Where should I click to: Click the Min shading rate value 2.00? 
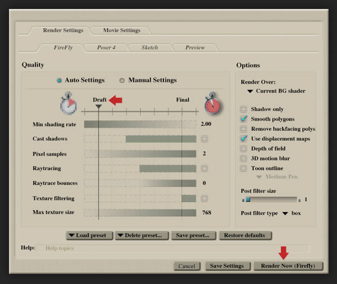point(206,124)
